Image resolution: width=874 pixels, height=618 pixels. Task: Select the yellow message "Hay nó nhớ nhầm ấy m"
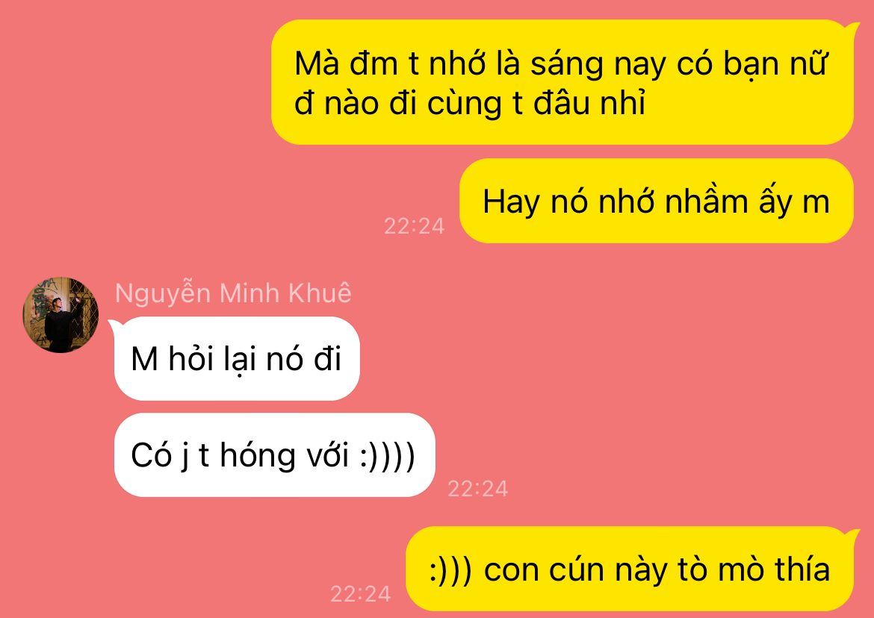click(x=656, y=201)
